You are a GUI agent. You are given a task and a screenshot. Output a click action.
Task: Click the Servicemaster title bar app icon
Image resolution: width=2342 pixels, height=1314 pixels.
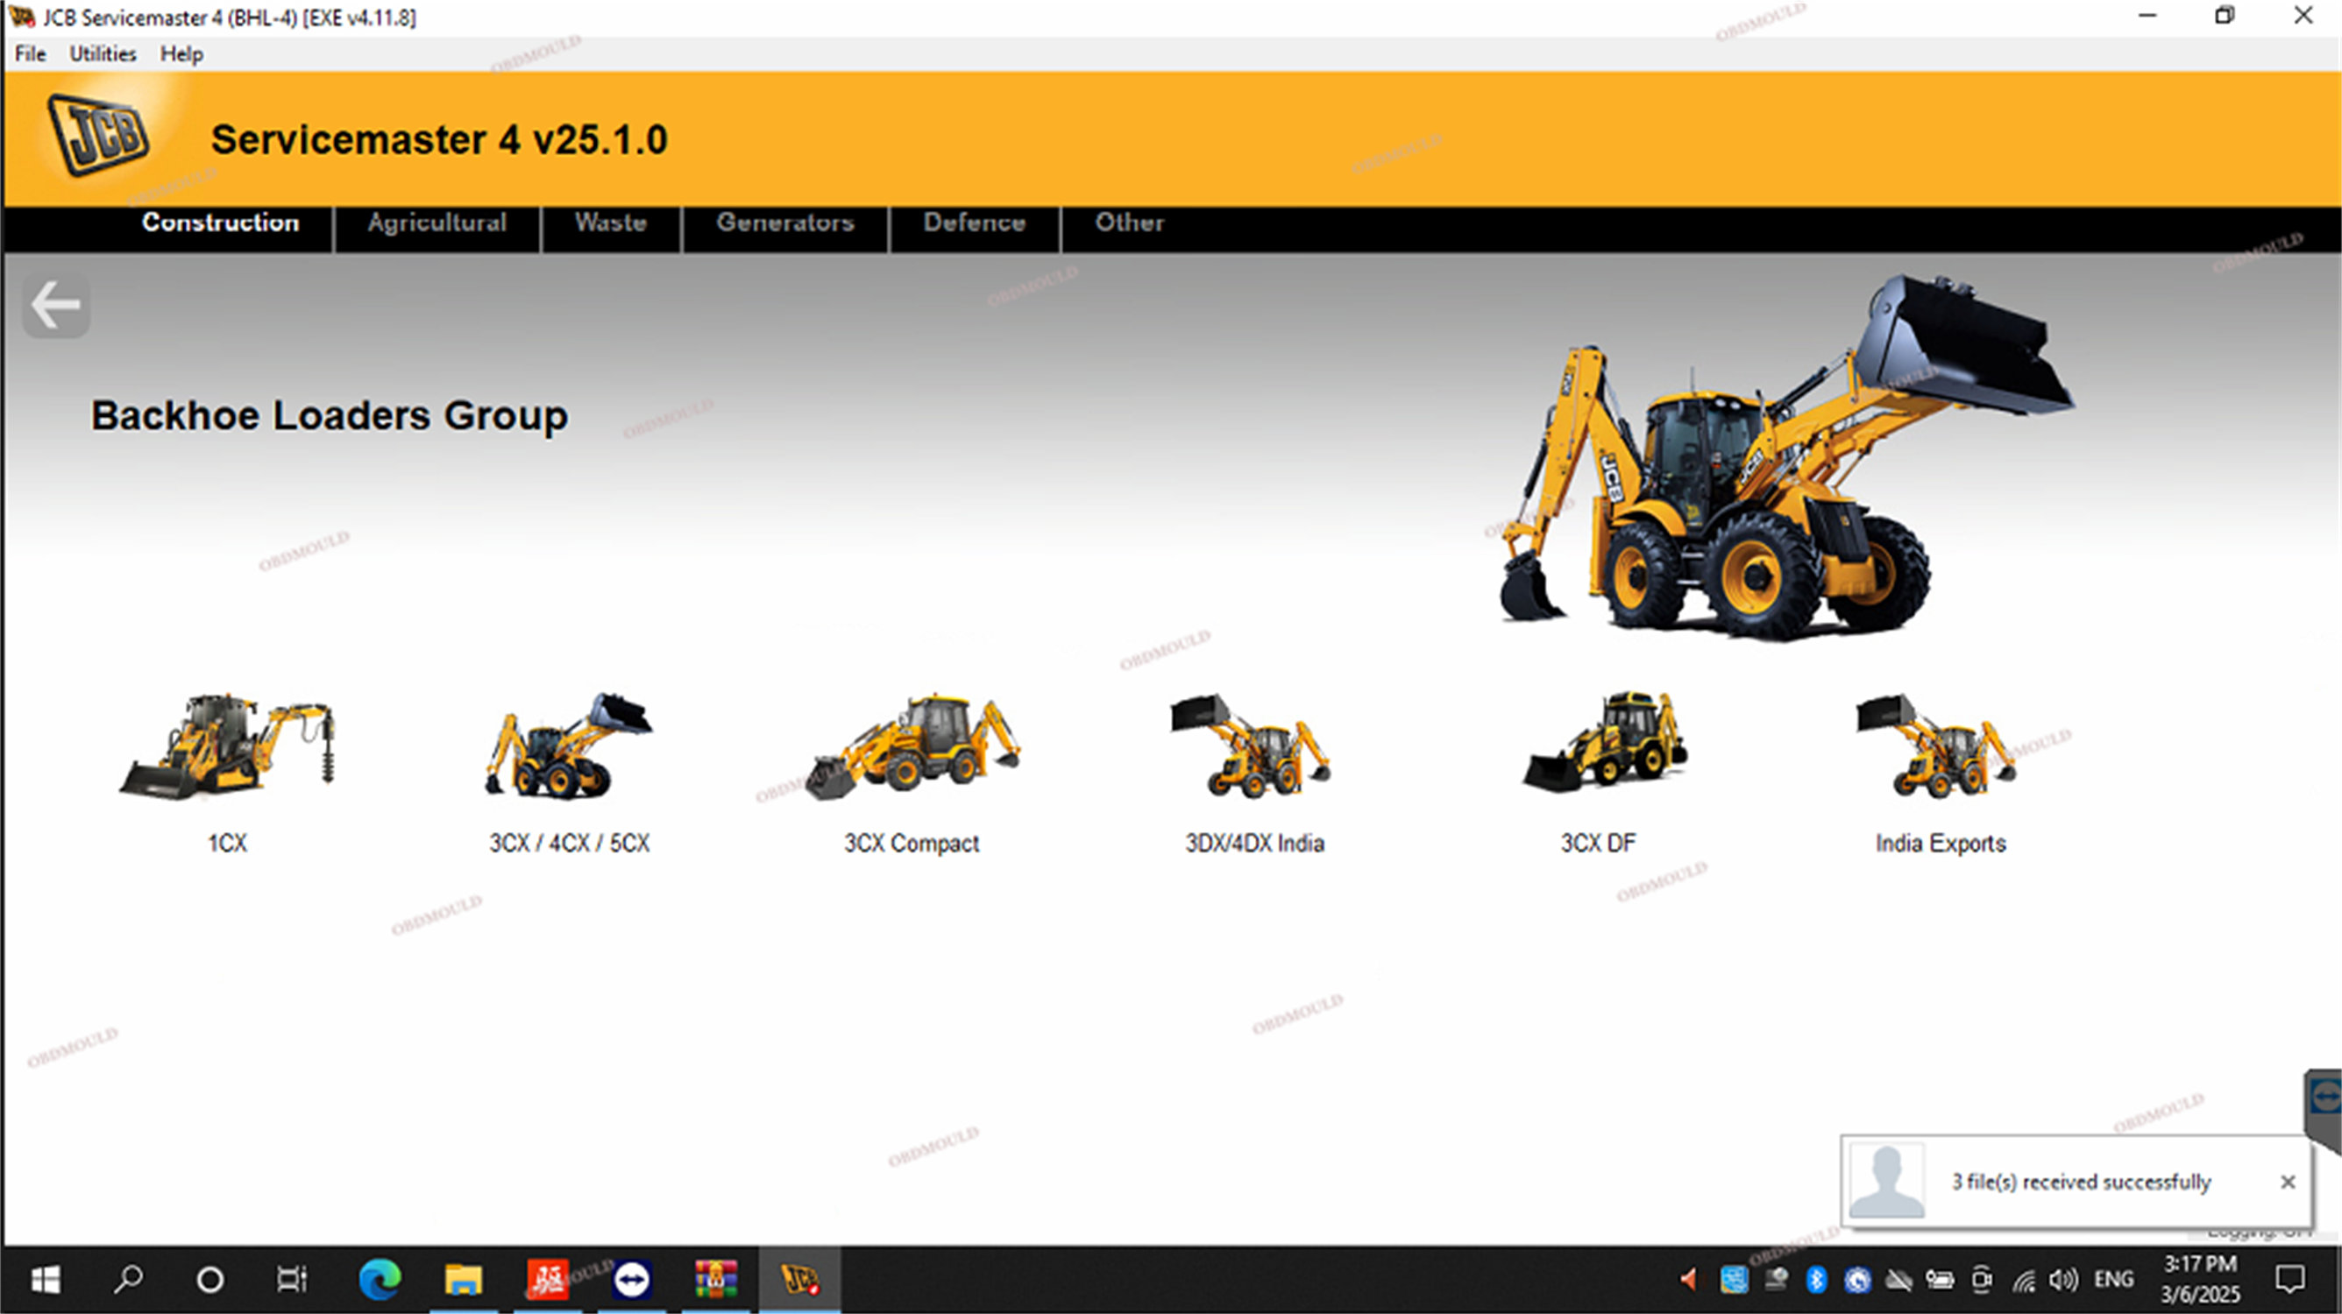pyautogui.click(x=22, y=18)
